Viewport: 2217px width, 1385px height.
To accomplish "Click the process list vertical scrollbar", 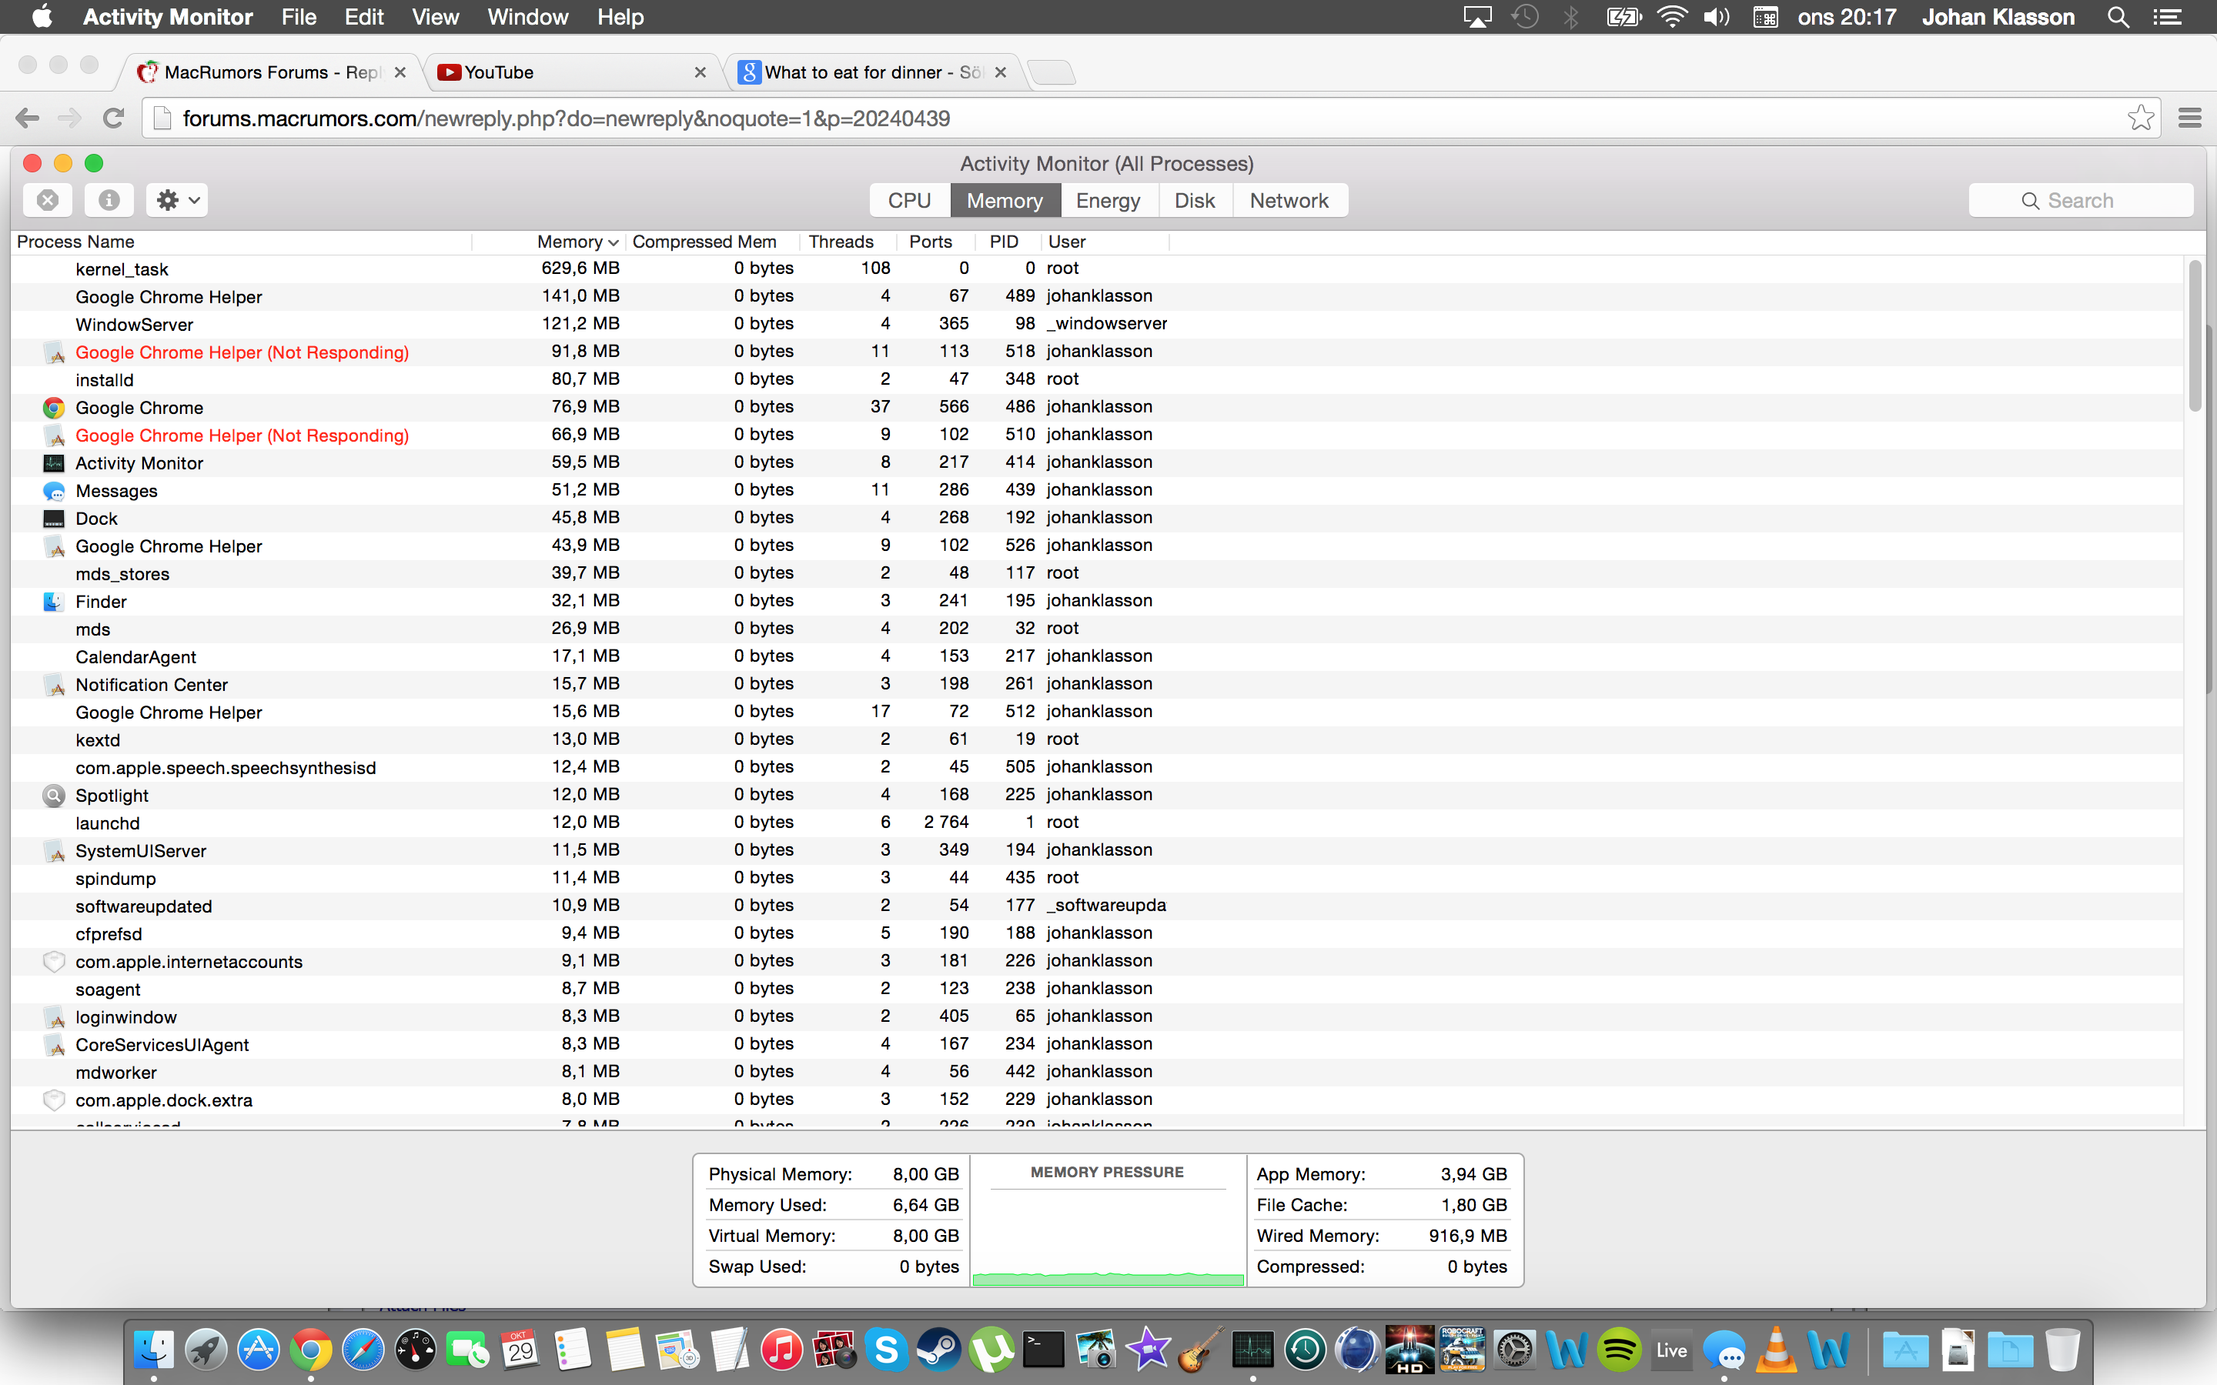I will tap(2195, 336).
